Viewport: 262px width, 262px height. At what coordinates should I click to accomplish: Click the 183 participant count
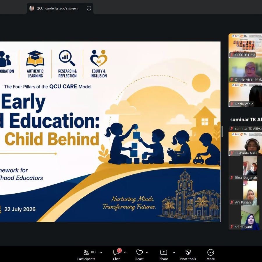click(93, 252)
